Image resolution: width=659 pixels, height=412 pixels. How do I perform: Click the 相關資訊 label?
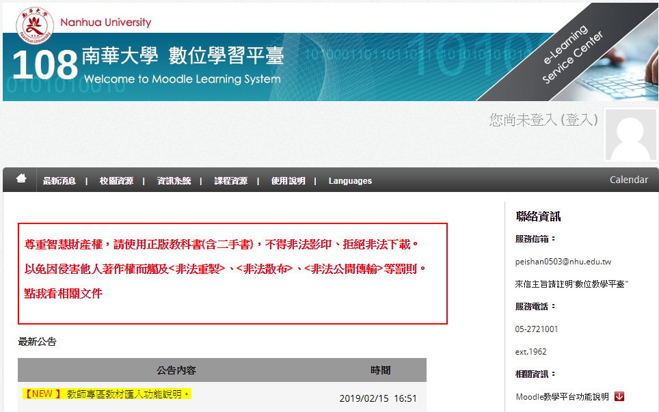(535, 374)
